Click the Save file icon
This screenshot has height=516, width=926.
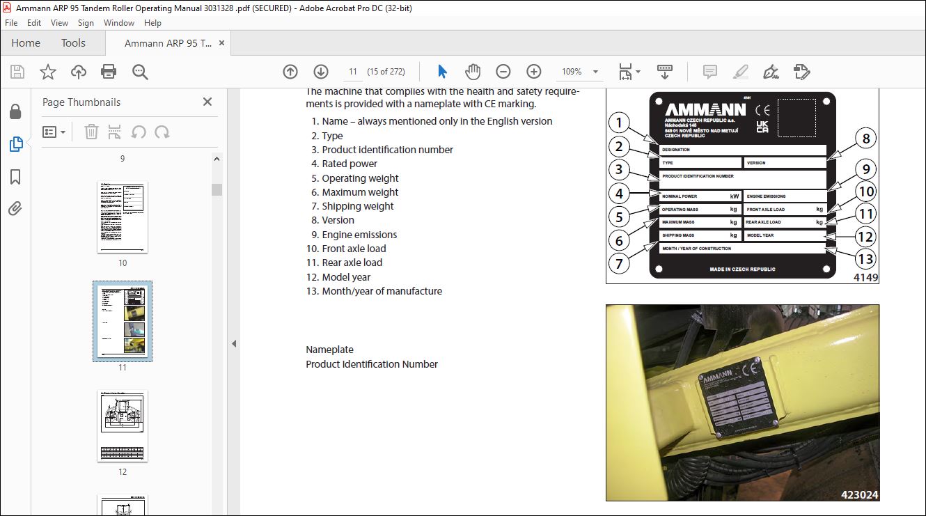tap(17, 72)
